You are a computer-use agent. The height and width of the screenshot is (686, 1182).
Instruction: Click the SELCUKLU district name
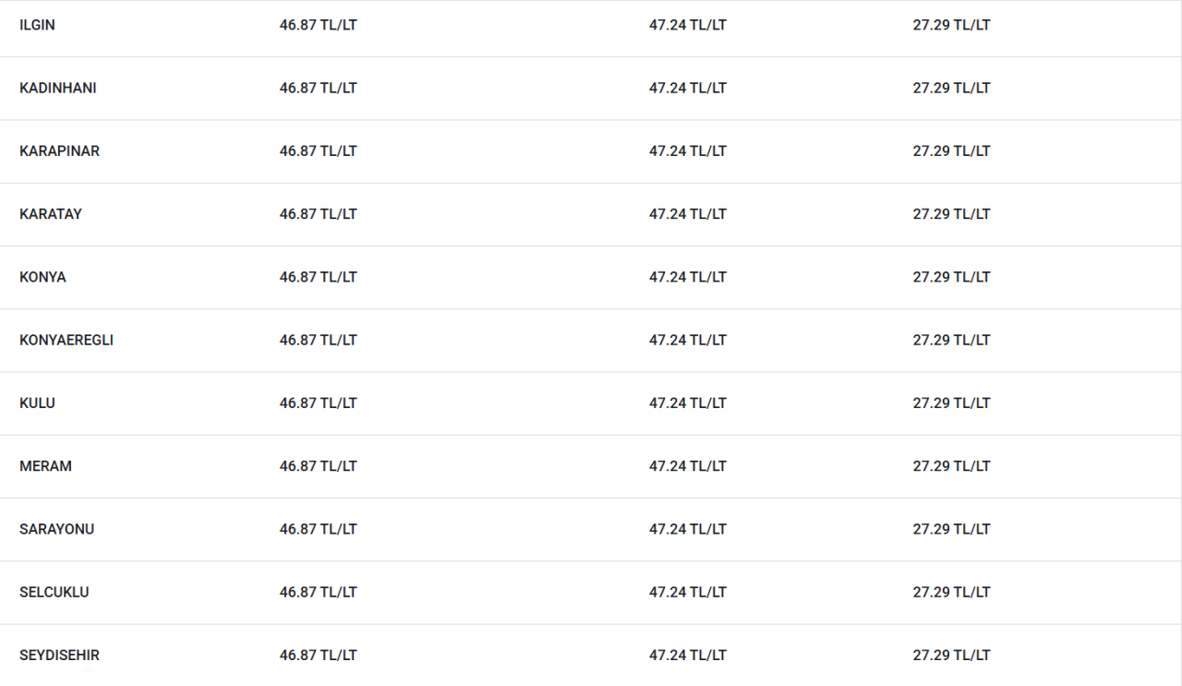pyautogui.click(x=54, y=592)
